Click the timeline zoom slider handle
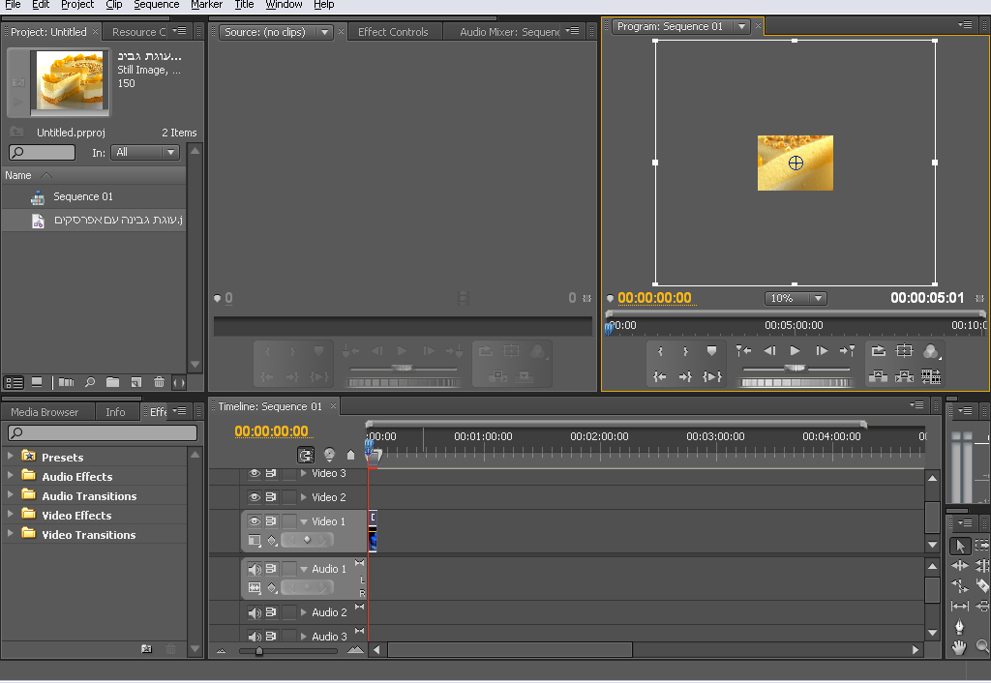991x683 pixels. [258, 651]
